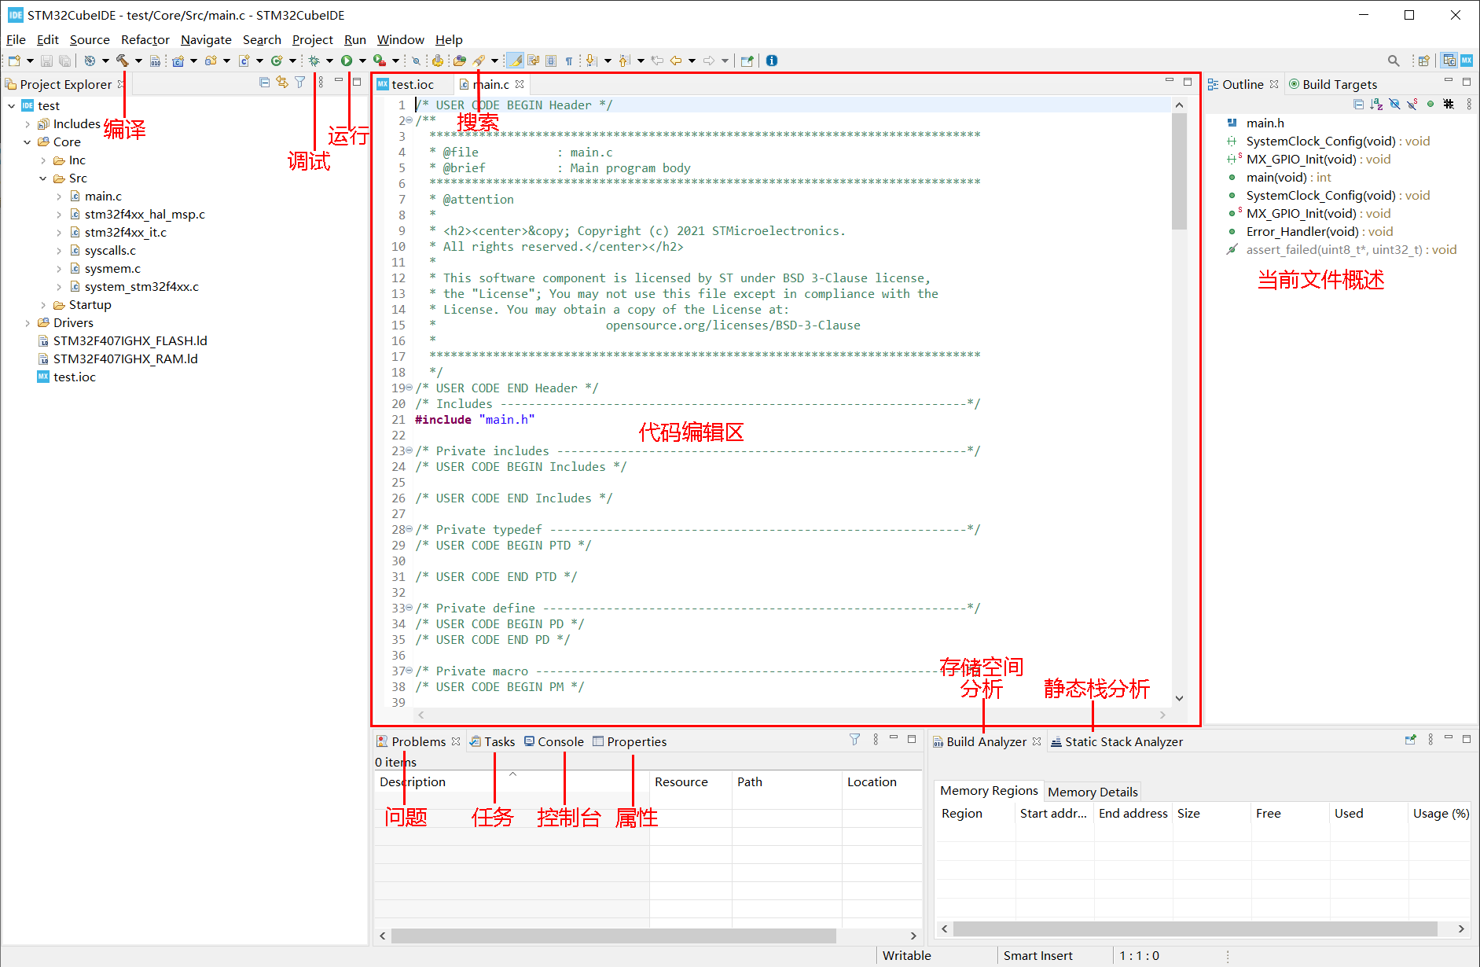Click the Description column header
Viewport: 1480px width, 967px height.
512,781
